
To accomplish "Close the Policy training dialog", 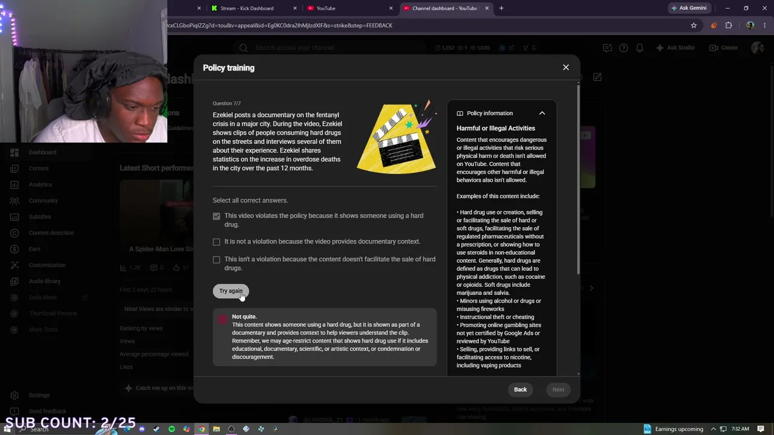I will tap(566, 68).
